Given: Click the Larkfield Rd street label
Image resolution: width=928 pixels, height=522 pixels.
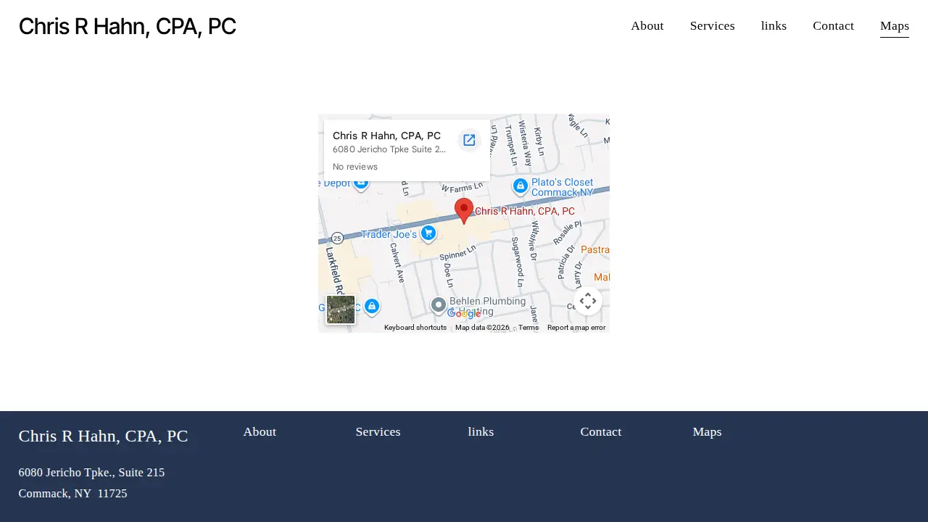Looking at the screenshot, I should (333, 270).
